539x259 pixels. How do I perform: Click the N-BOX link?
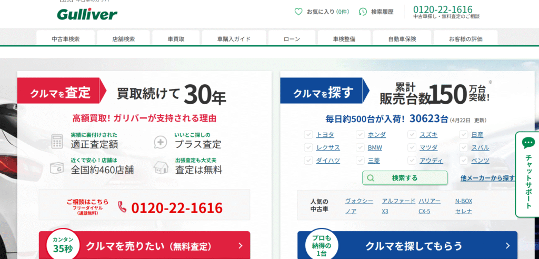click(464, 201)
